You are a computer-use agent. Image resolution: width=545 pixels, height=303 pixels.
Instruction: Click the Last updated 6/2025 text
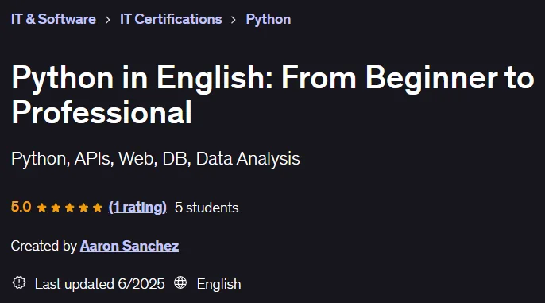point(100,284)
